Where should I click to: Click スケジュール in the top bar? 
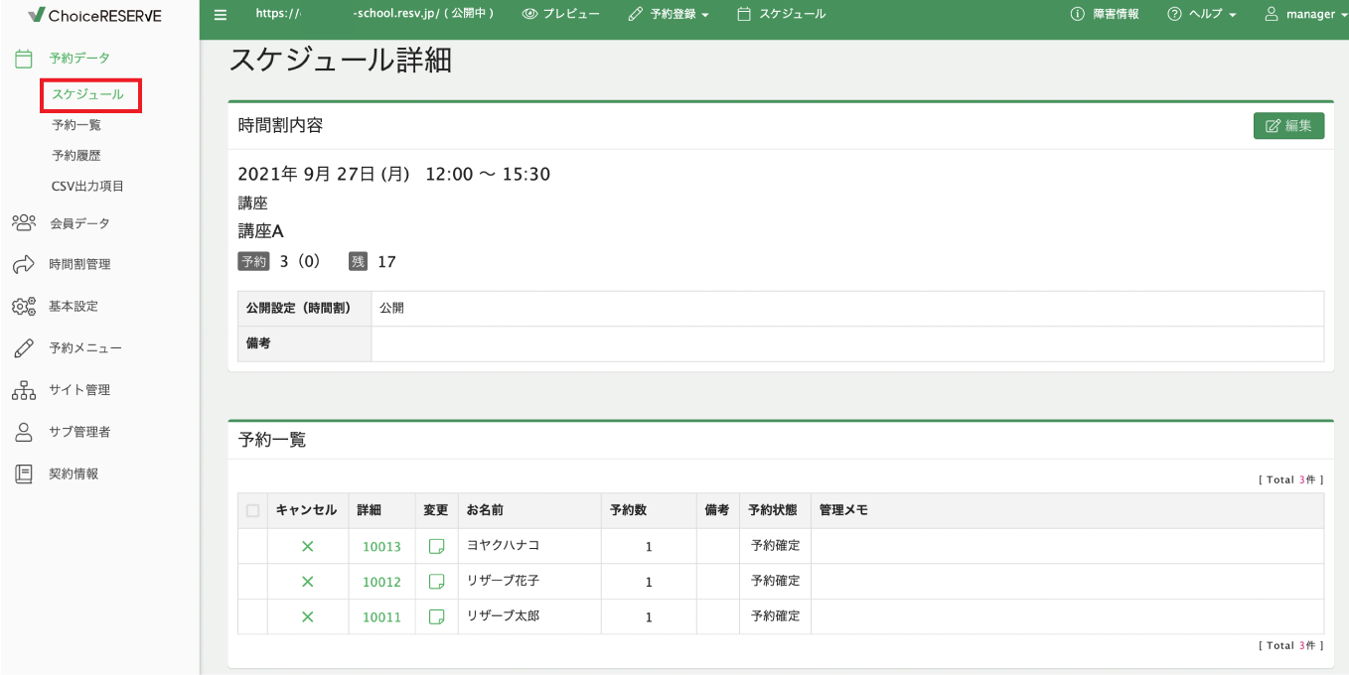792,15
